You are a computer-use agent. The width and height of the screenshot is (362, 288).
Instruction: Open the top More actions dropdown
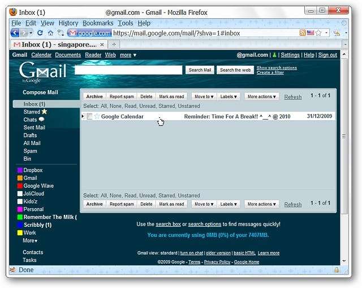click(261, 96)
